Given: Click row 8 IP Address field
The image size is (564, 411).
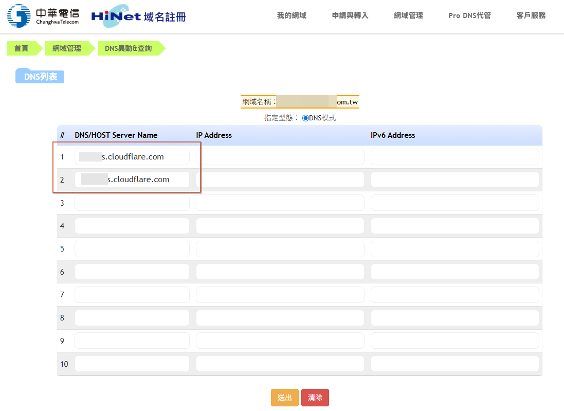Looking at the screenshot, I should pyautogui.click(x=280, y=317).
